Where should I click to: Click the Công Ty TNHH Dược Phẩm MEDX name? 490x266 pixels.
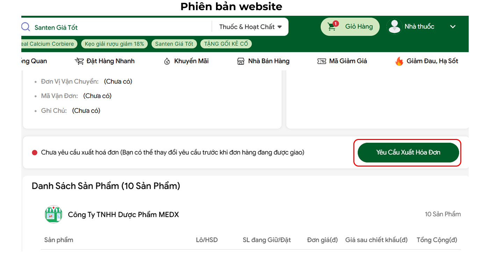123,215
